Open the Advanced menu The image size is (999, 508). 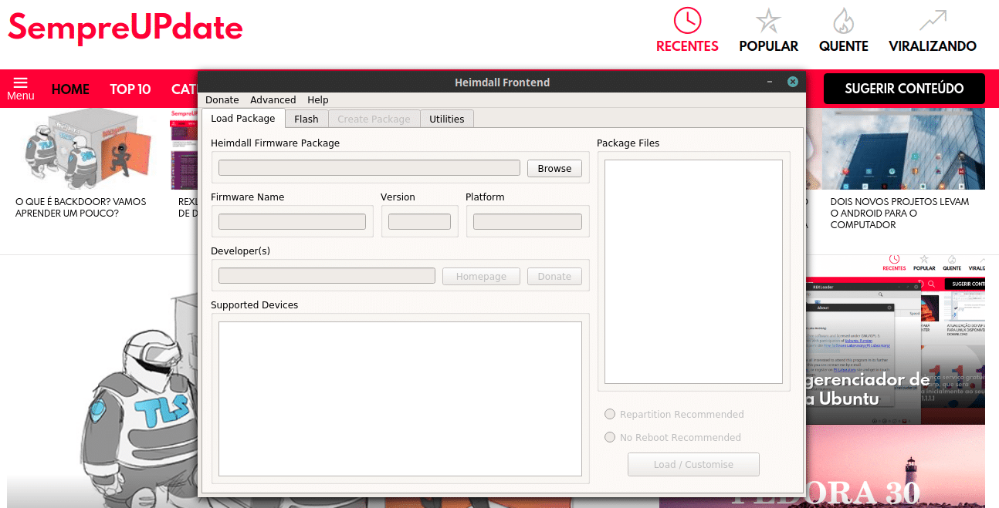tap(273, 99)
